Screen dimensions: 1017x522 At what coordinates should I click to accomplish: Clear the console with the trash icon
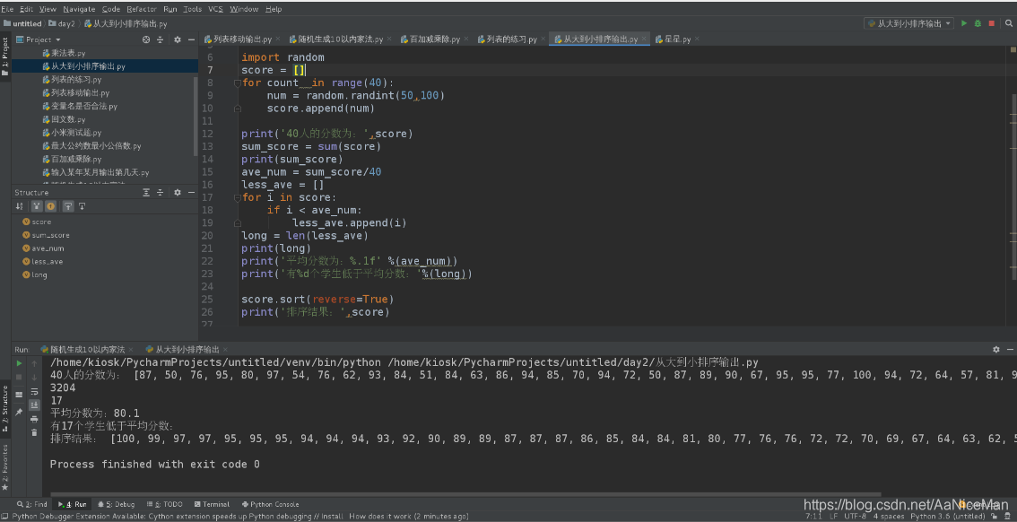pos(34,432)
